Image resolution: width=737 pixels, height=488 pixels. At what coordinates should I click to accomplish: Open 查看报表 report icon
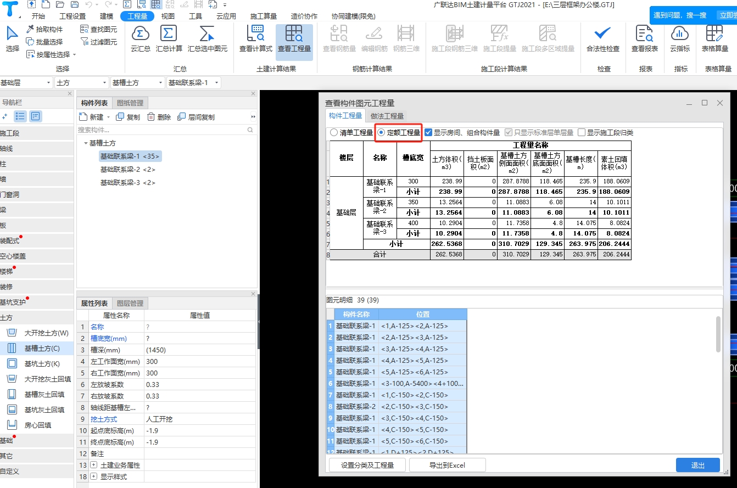click(644, 34)
